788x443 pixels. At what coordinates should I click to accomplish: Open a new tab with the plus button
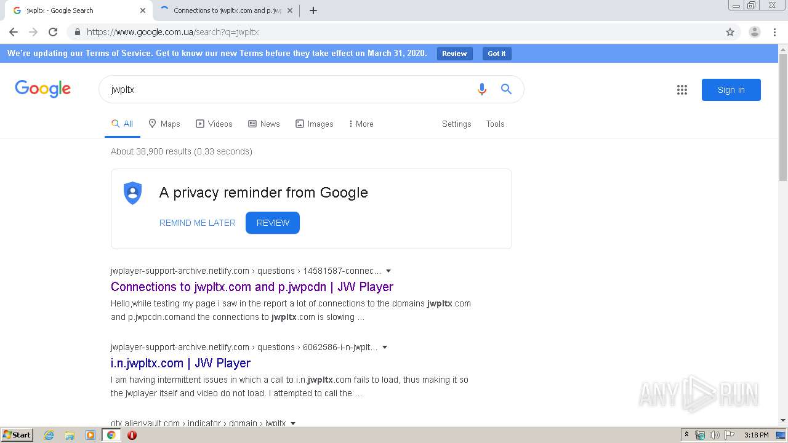pos(313,10)
